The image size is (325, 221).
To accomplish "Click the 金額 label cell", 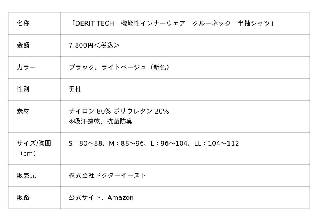I will pyautogui.click(x=23, y=45).
